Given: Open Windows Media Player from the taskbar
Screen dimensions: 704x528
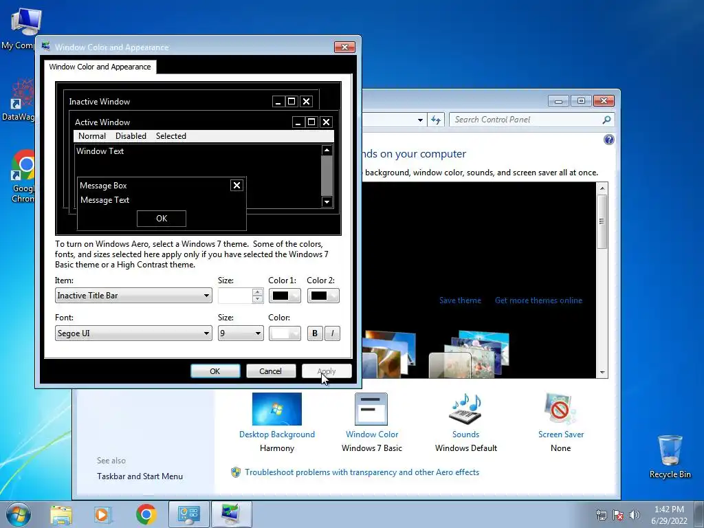Looking at the screenshot, I should [102, 515].
